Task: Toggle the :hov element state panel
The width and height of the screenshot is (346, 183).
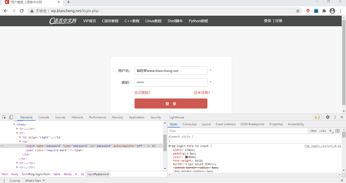Action: (313, 131)
